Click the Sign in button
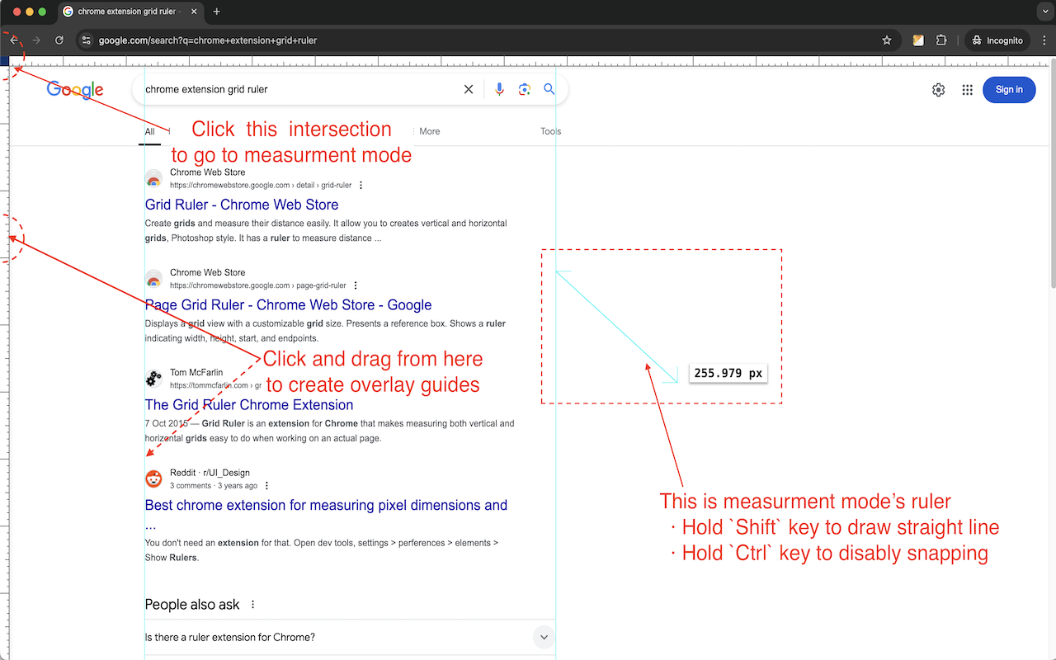 click(1009, 90)
